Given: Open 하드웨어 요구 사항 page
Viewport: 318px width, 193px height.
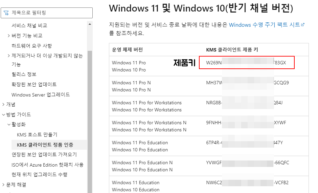Looking at the screenshot, I should click(32, 46).
